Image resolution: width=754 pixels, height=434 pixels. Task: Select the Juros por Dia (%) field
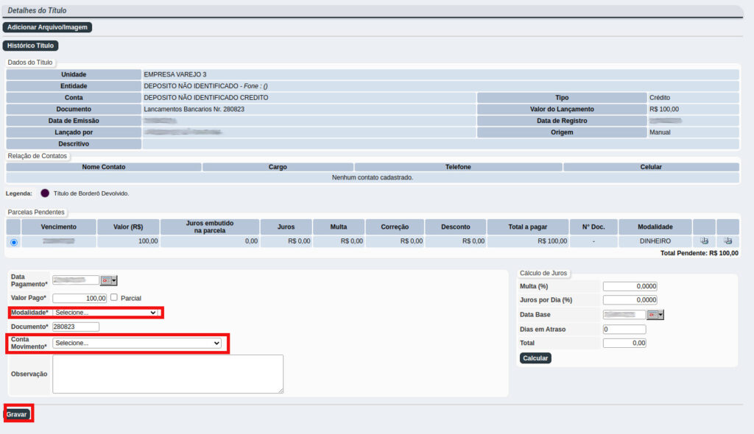[x=630, y=300]
